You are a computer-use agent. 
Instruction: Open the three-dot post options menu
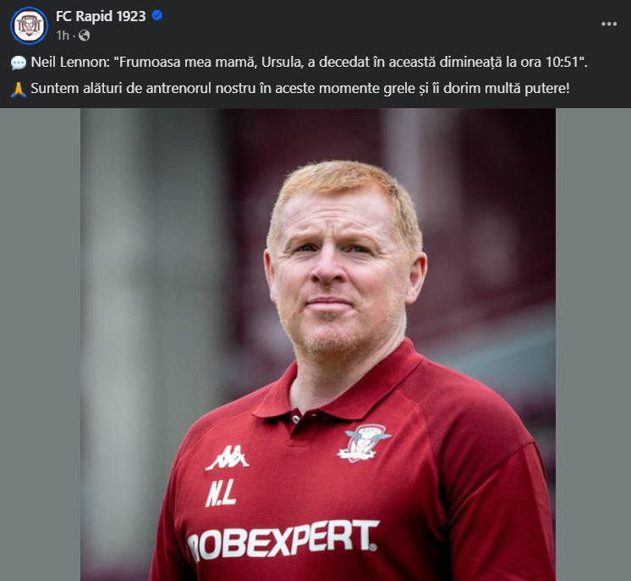609,25
